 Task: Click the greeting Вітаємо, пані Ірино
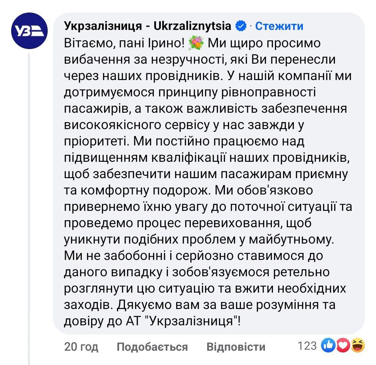click(124, 45)
